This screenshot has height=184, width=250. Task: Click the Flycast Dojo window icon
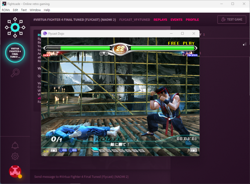(45, 34)
